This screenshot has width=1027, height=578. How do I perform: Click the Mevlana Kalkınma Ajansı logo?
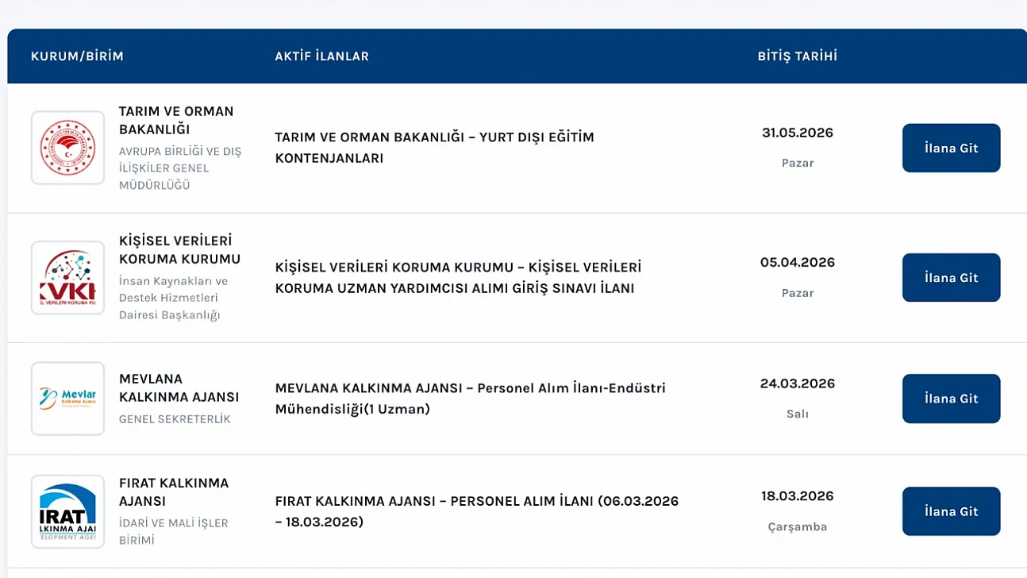point(67,399)
